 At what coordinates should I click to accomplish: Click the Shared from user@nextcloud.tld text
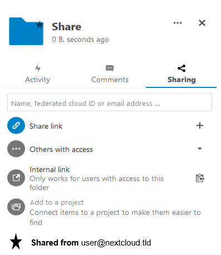(91, 243)
